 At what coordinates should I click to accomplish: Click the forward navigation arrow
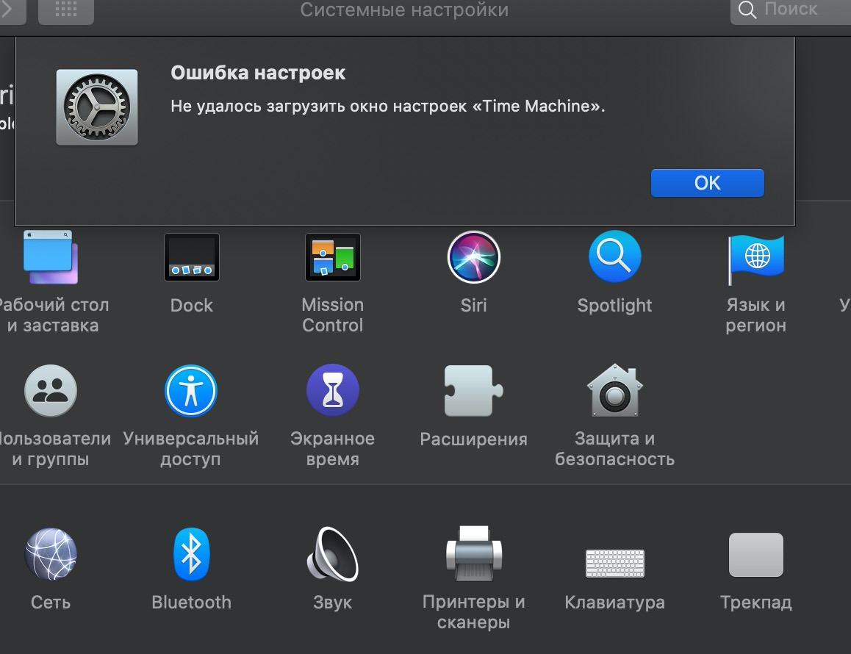8,10
